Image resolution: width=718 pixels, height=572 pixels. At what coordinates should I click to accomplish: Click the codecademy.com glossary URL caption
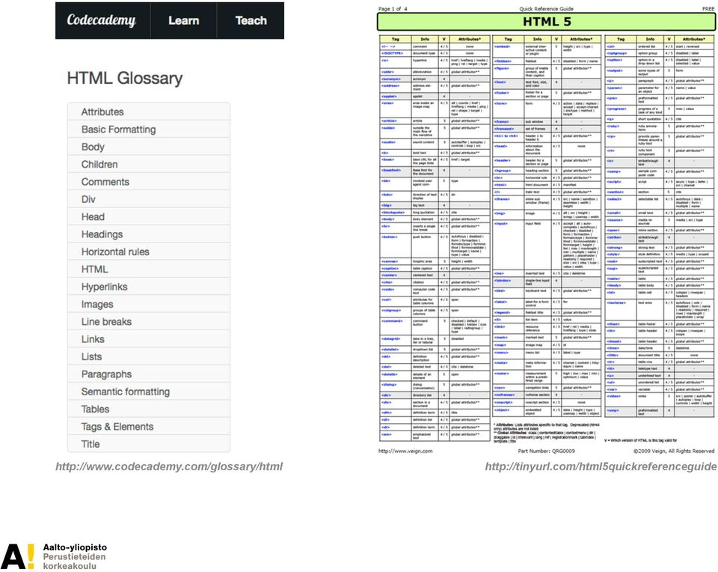(x=169, y=466)
